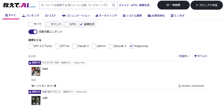Click 絞り込み filter funnel icon
The image size is (224, 106).
(195, 56)
